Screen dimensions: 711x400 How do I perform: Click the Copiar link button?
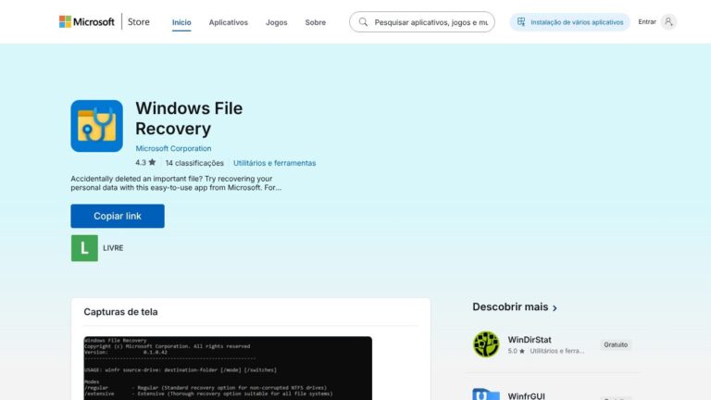pyautogui.click(x=118, y=216)
